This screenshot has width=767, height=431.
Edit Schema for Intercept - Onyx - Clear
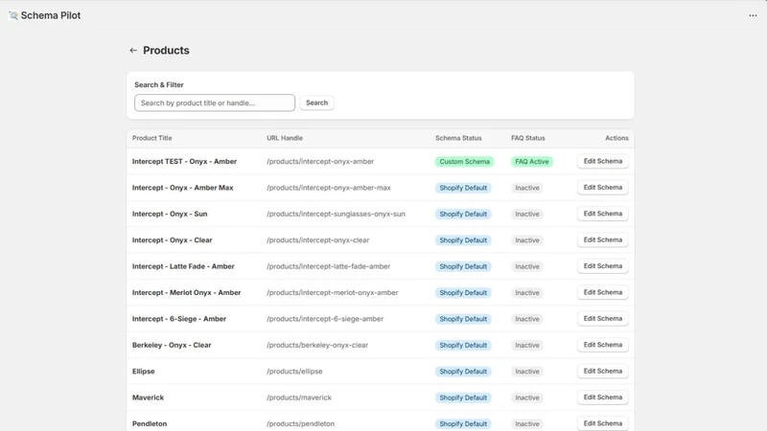tap(603, 240)
